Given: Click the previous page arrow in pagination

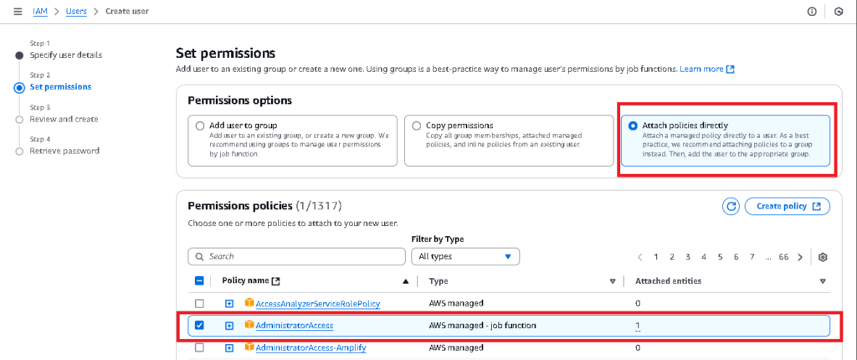Looking at the screenshot, I should click(x=640, y=257).
